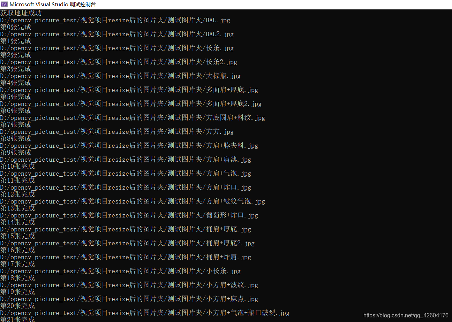Select the path line ending in /大棕瓶.jpg

120,76
